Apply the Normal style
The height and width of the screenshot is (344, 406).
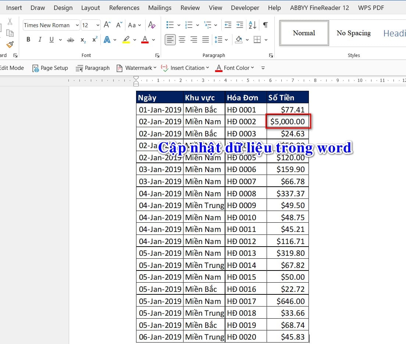304,33
